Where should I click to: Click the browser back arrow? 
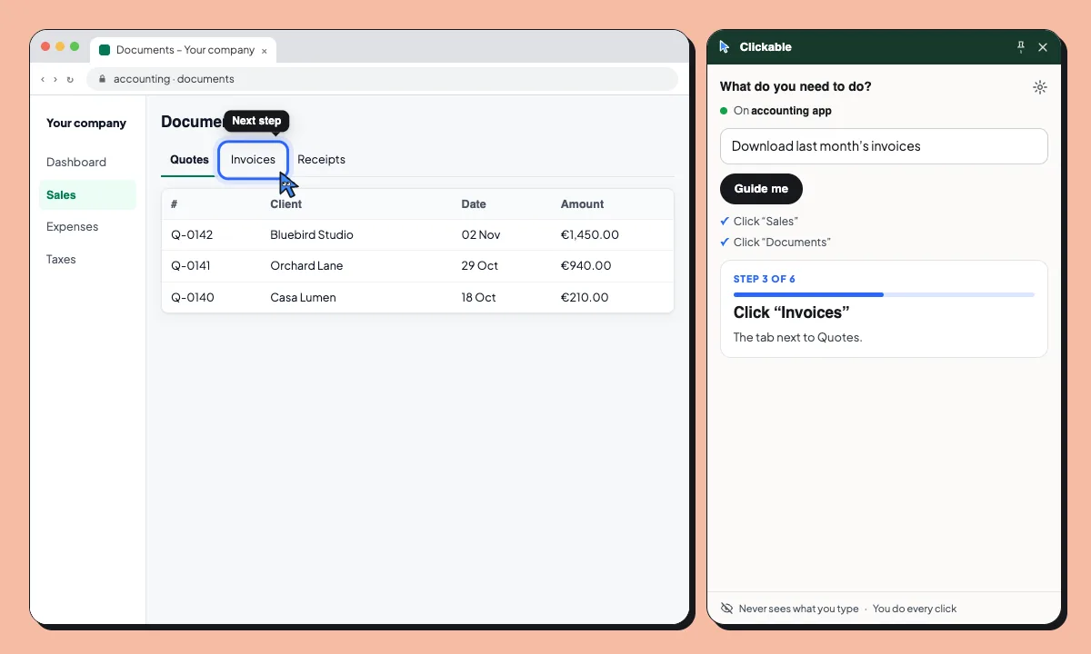click(43, 79)
